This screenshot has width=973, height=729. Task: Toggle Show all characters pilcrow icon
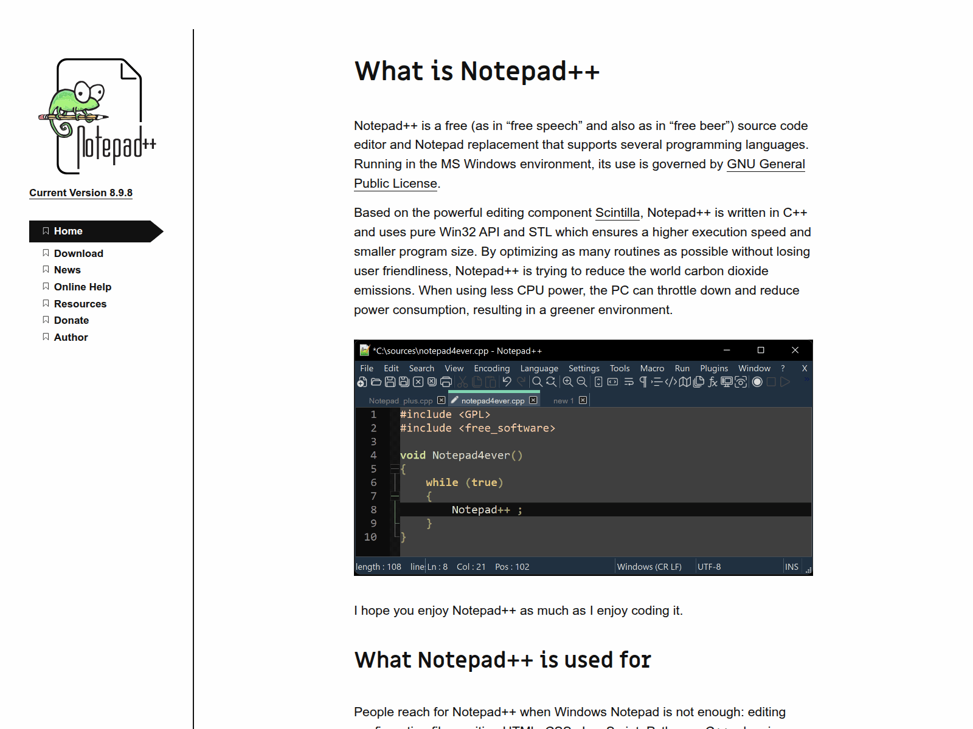point(643,382)
